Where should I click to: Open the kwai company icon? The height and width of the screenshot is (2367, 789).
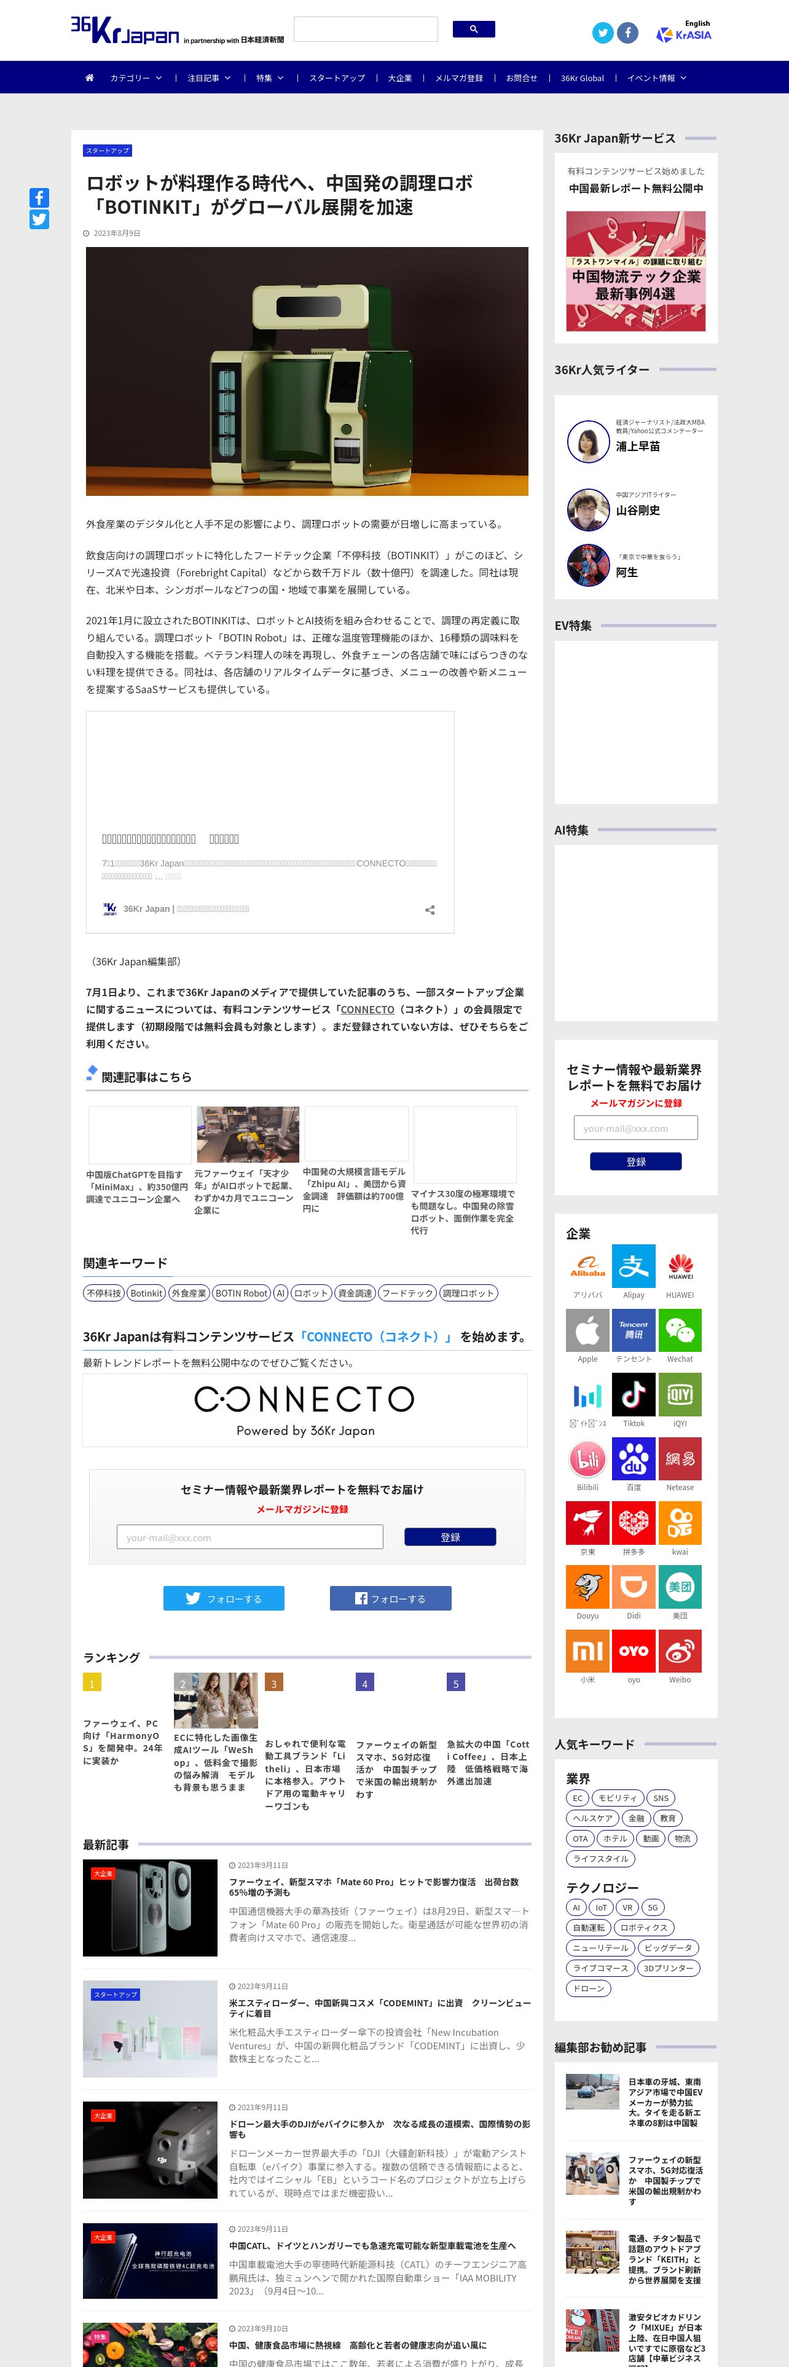(x=680, y=1523)
